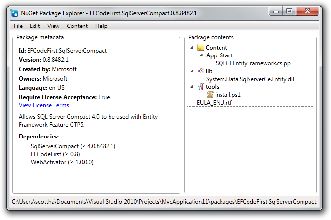
Task: Click the NuGet Package Explorer app icon
Action: [14, 13]
